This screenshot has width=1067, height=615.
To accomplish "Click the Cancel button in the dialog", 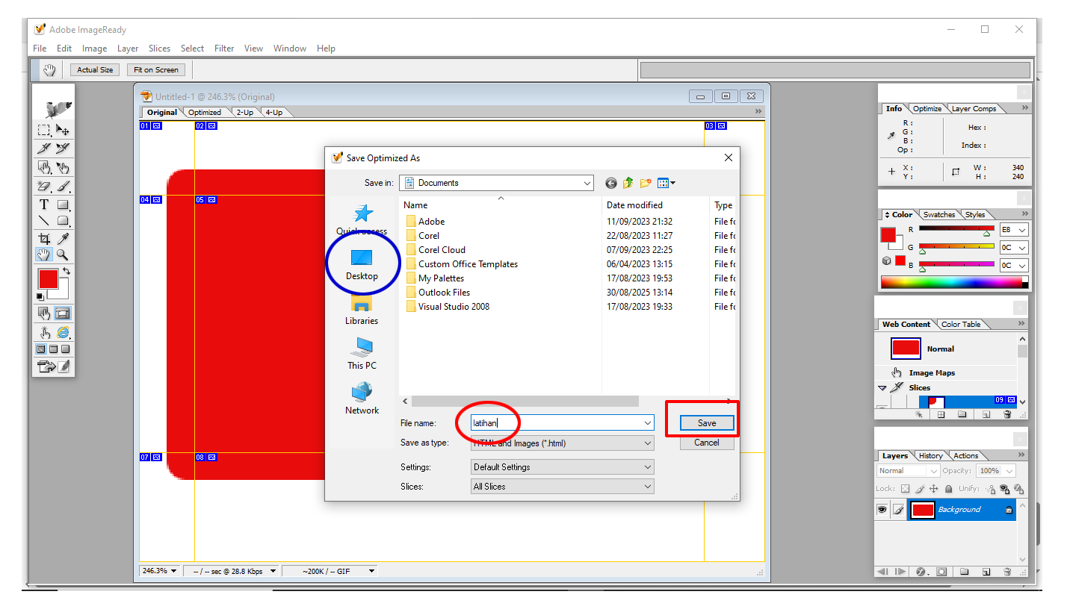I will [706, 443].
